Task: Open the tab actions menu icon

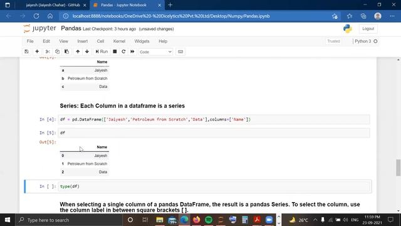Action: pos(8,5)
